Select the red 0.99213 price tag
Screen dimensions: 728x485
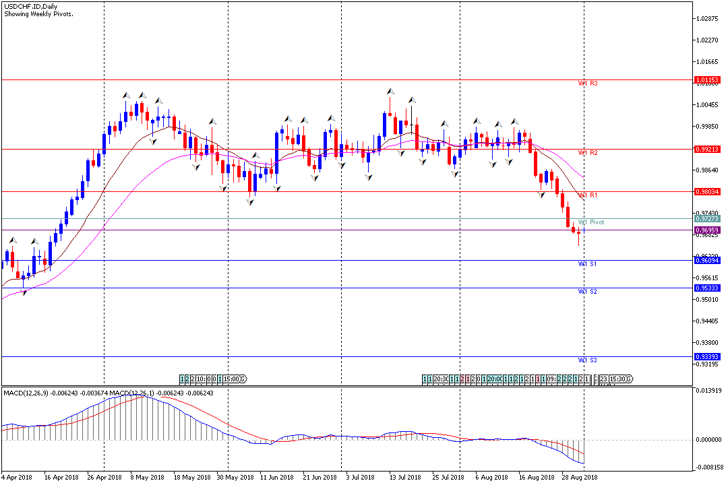pos(707,149)
